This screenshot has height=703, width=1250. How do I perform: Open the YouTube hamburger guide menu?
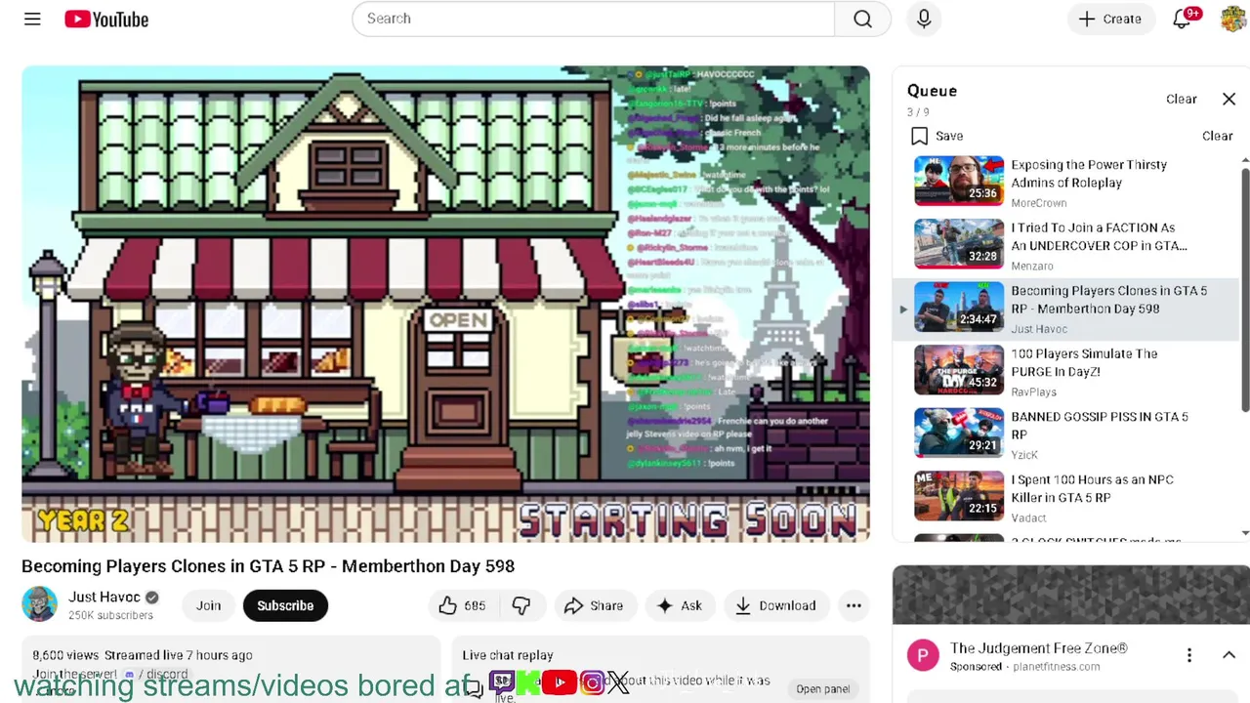pyautogui.click(x=32, y=19)
